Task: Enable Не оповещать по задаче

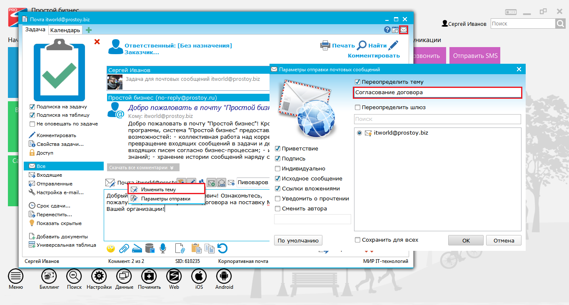Action: (32, 124)
